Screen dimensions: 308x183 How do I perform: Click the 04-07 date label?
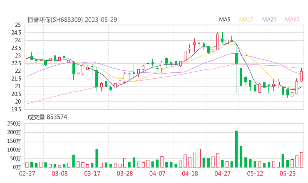157,173
